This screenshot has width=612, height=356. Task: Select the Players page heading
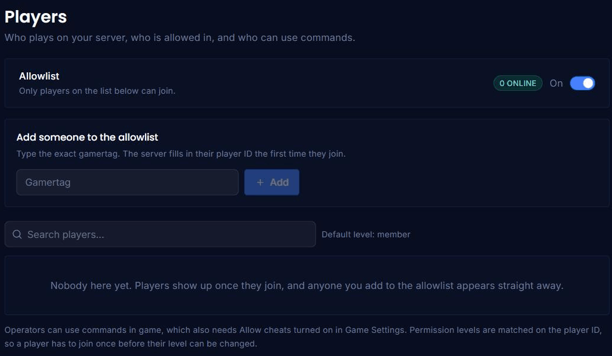tap(36, 17)
